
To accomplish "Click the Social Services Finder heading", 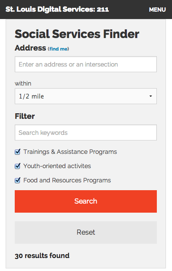I will (77, 34).
